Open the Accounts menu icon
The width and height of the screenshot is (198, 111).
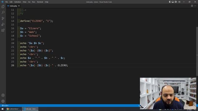coord(3,95)
